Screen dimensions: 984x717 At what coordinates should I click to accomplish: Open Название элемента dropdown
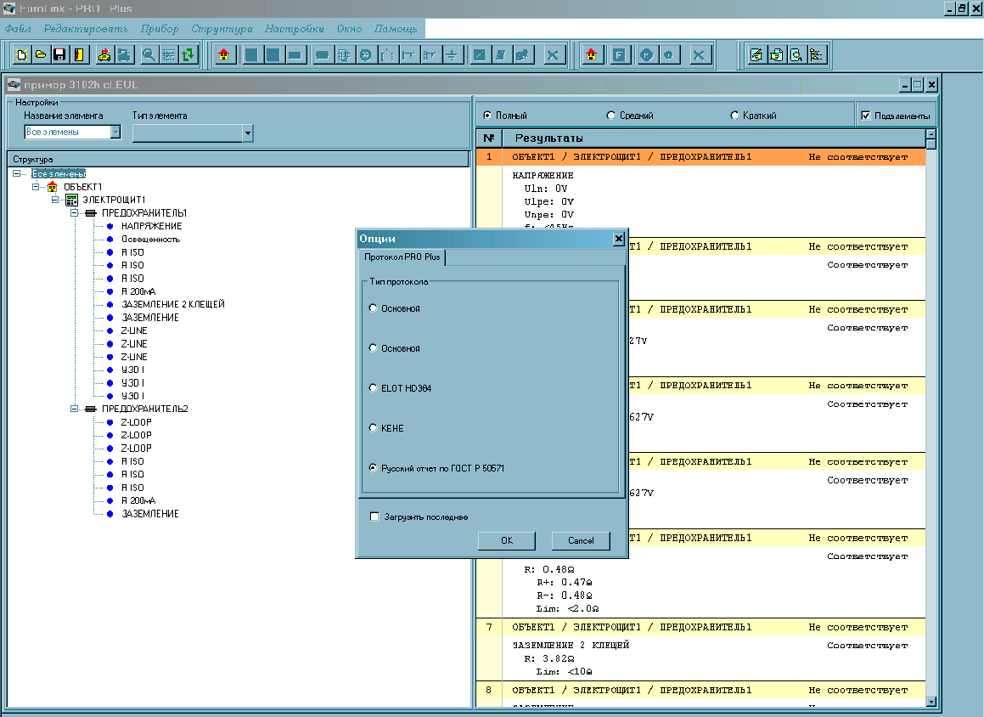point(115,132)
